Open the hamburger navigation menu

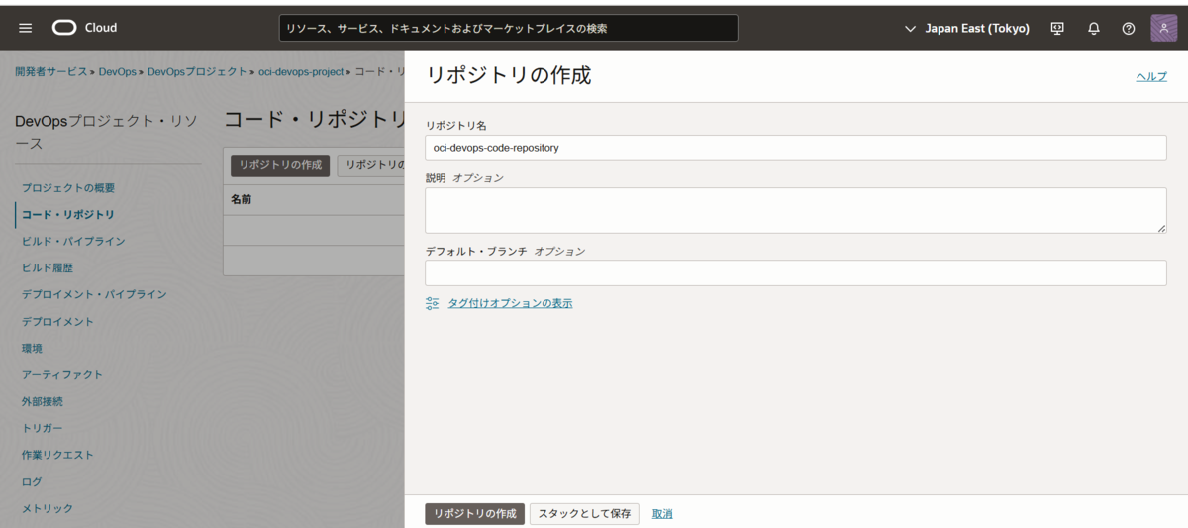[x=26, y=28]
